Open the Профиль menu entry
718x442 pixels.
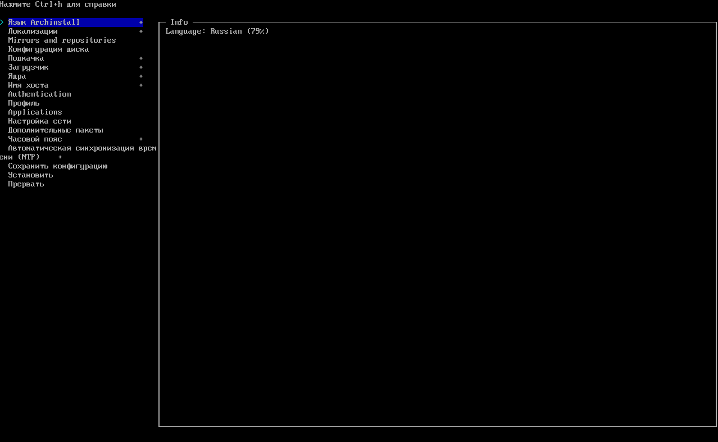[x=24, y=103]
